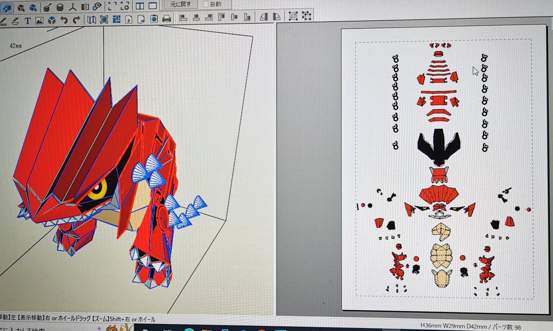Click the redo arrow icon
Image resolution: width=553 pixels, height=331 pixels.
pyautogui.click(x=76, y=20)
